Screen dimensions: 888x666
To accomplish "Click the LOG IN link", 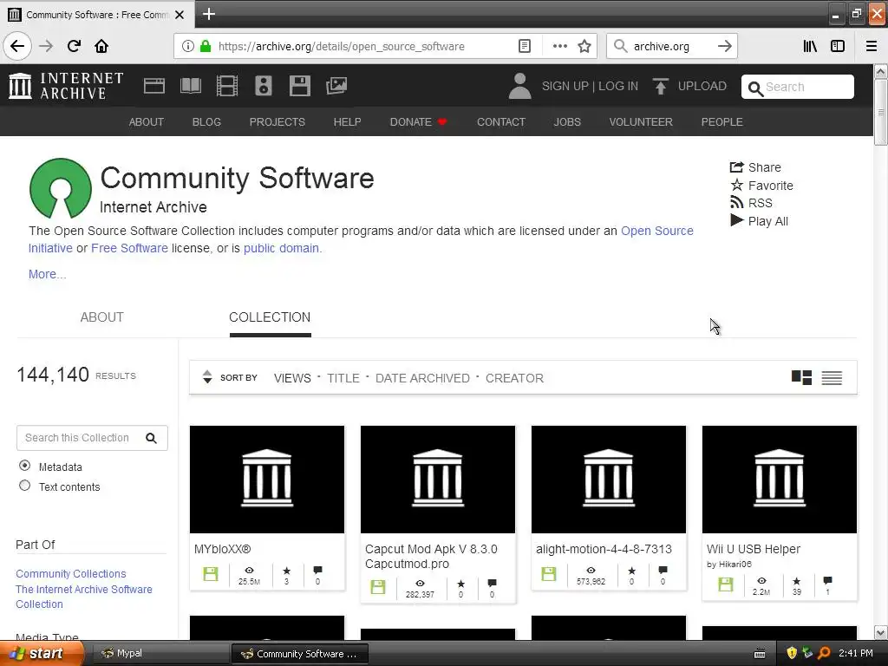I will click(617, 86).
